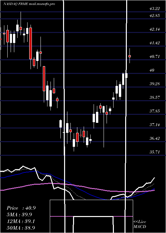
Task: Click the Live MACD label
Action: 140,224
